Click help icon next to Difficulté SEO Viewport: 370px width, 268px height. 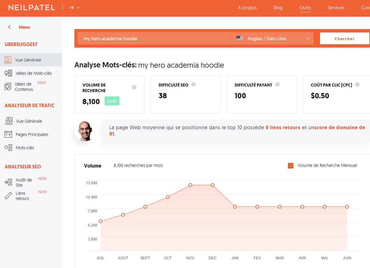pos(193,84)
